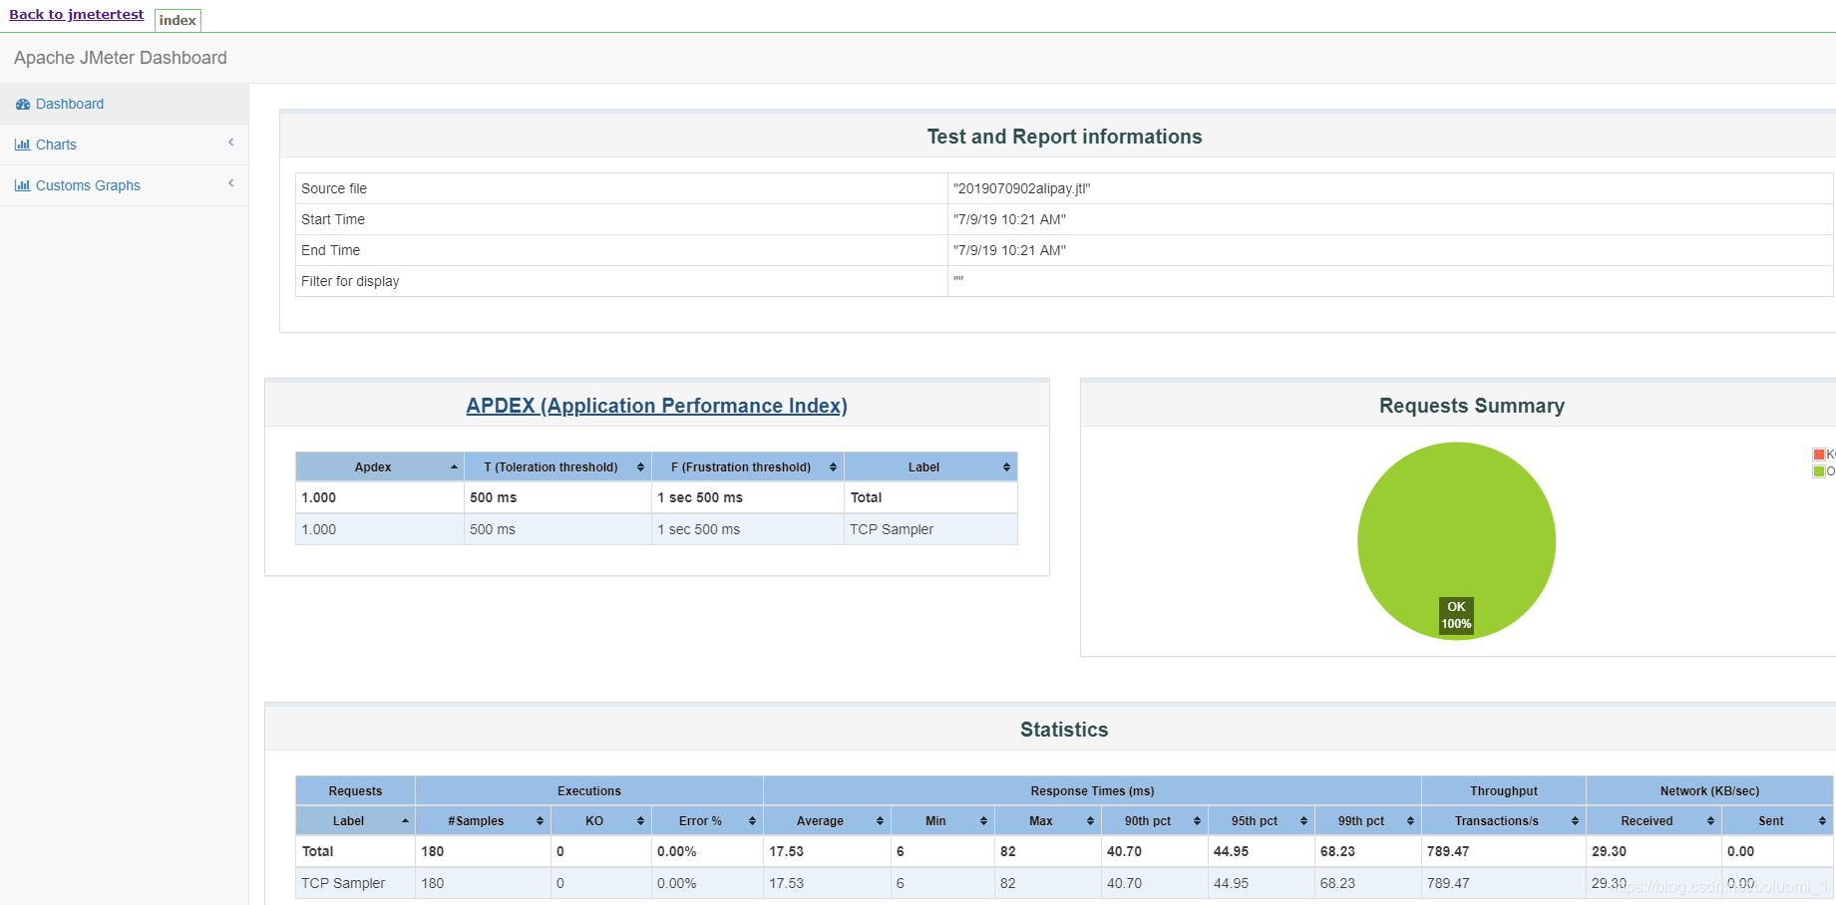The image size is (1836, 905).
Task: Sort Statistics table by Label header
Action: [x=355, y=821]
